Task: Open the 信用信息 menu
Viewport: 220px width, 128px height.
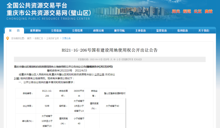Action: pyautogui.click(x=183, y=31)
